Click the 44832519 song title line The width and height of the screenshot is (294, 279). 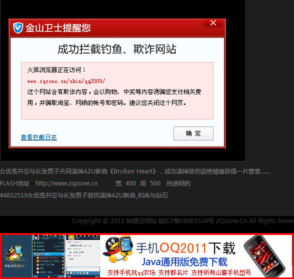pyautogui.click(x=84, y=195)
